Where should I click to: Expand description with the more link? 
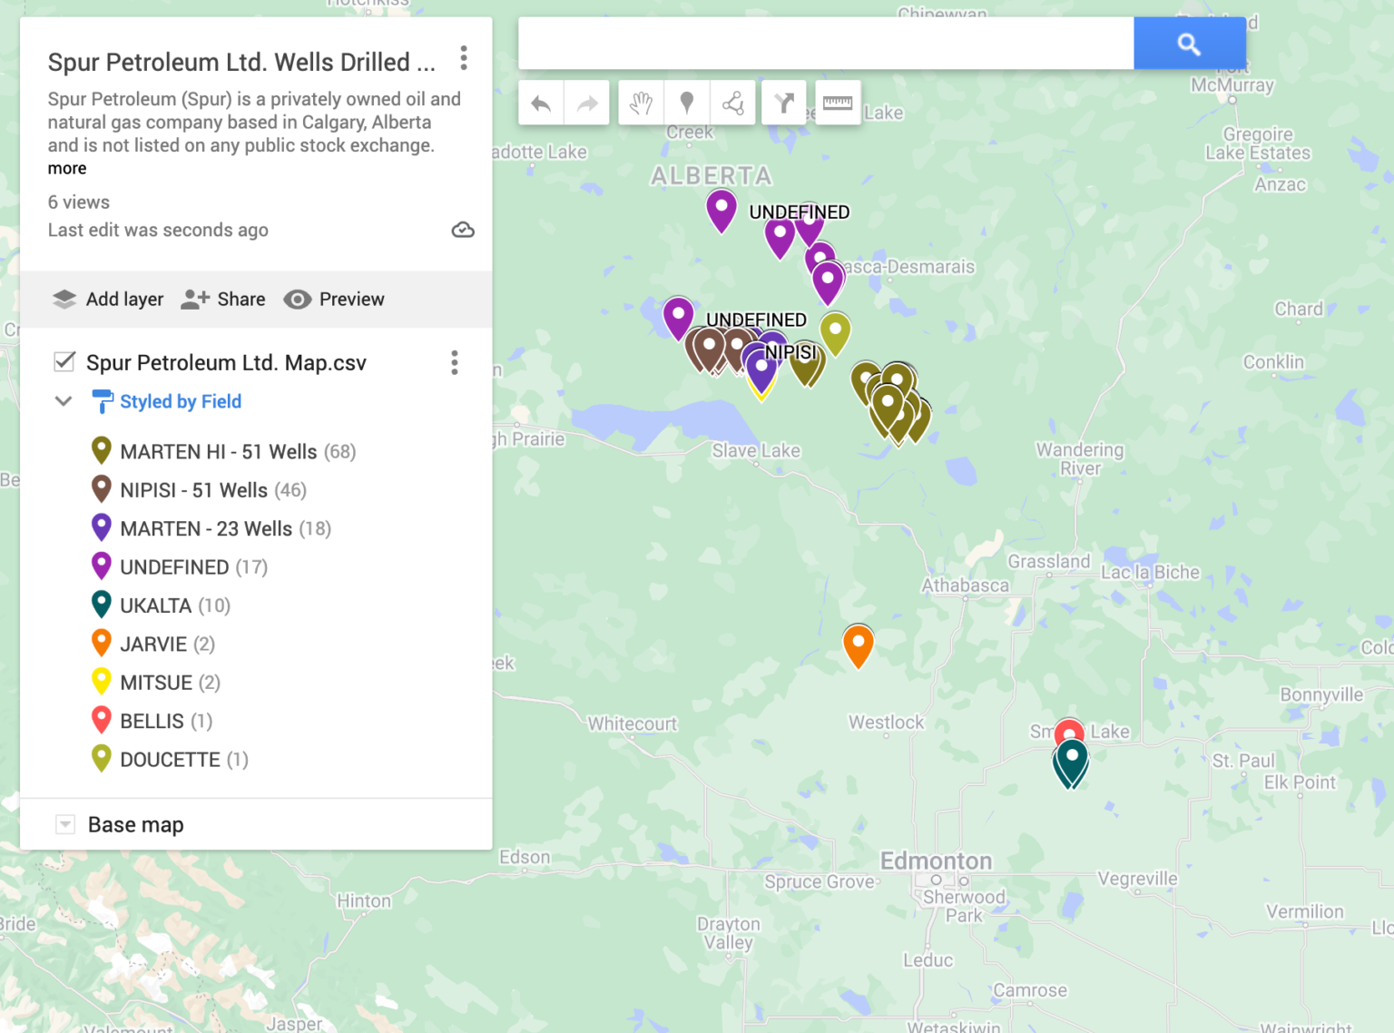[67, 169]
